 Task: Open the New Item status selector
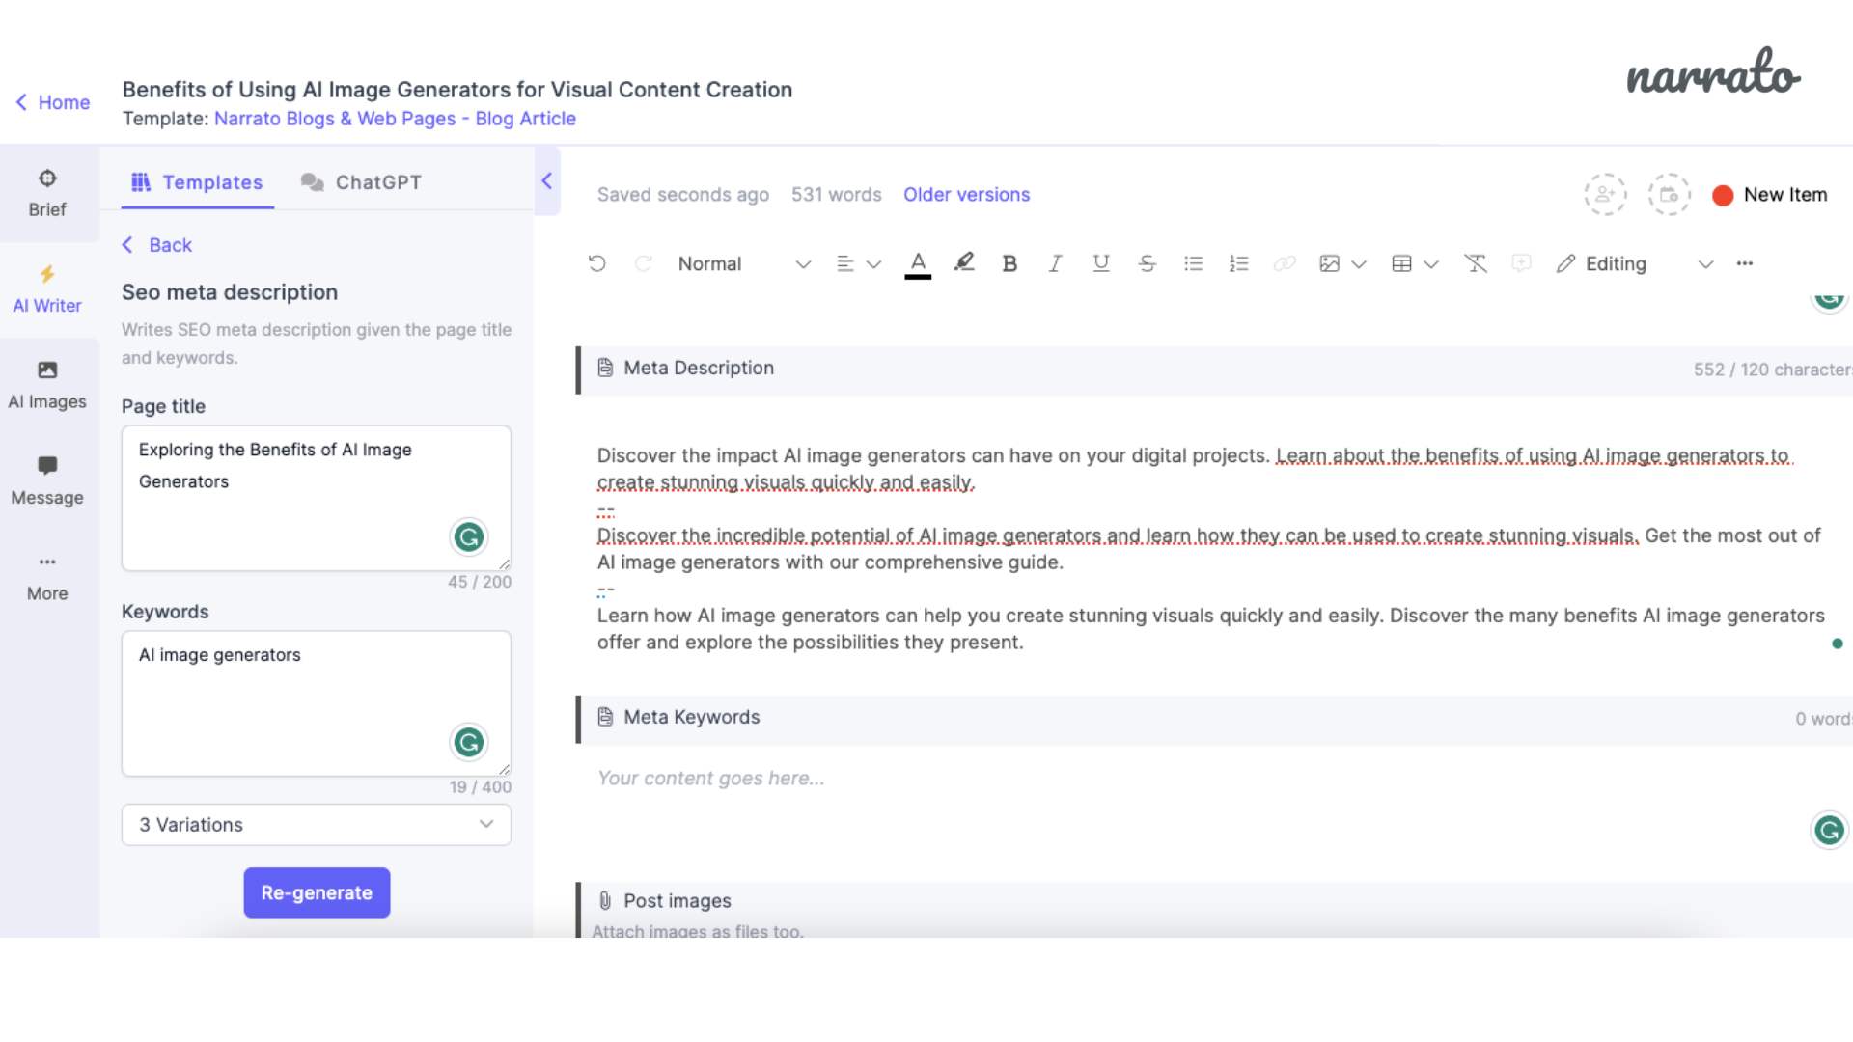tap(1770, 195)
